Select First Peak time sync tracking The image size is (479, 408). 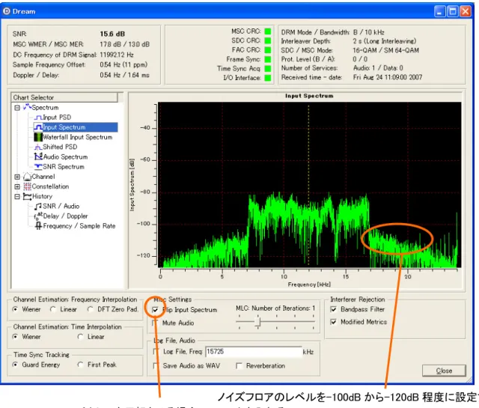point(80,365)
